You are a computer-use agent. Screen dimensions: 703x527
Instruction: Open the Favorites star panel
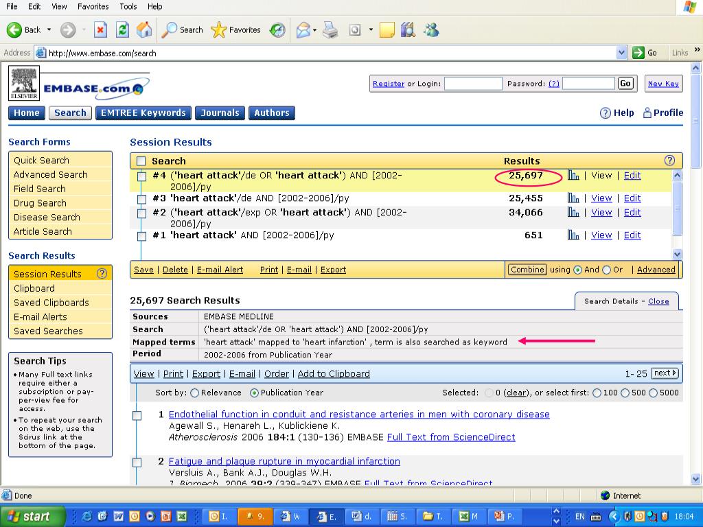click(236, 30)
